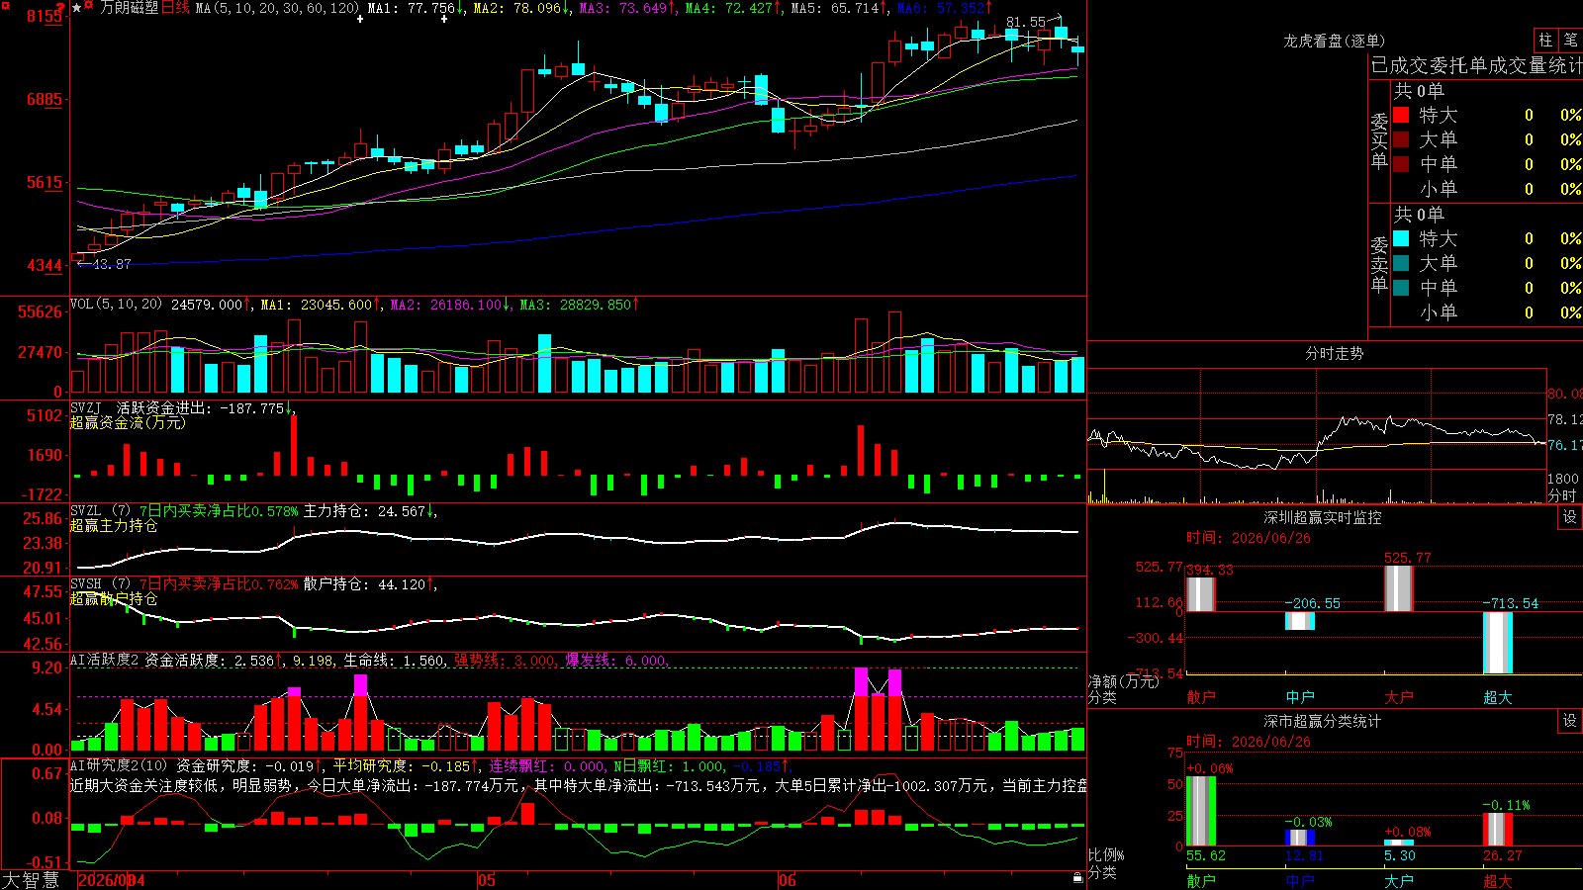Screen dimensions: 1583x890
Task: Click the 强势线: 3.000 label
Action: (506, 660)
